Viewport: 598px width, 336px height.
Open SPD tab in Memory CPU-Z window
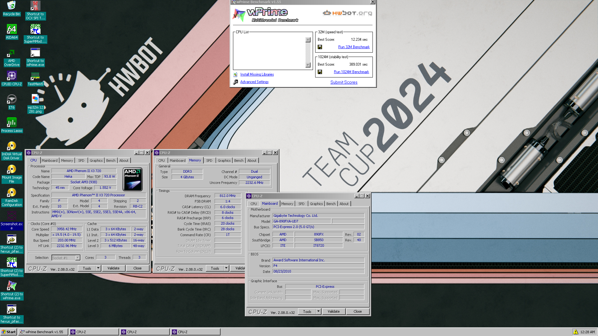pos(209,161)
